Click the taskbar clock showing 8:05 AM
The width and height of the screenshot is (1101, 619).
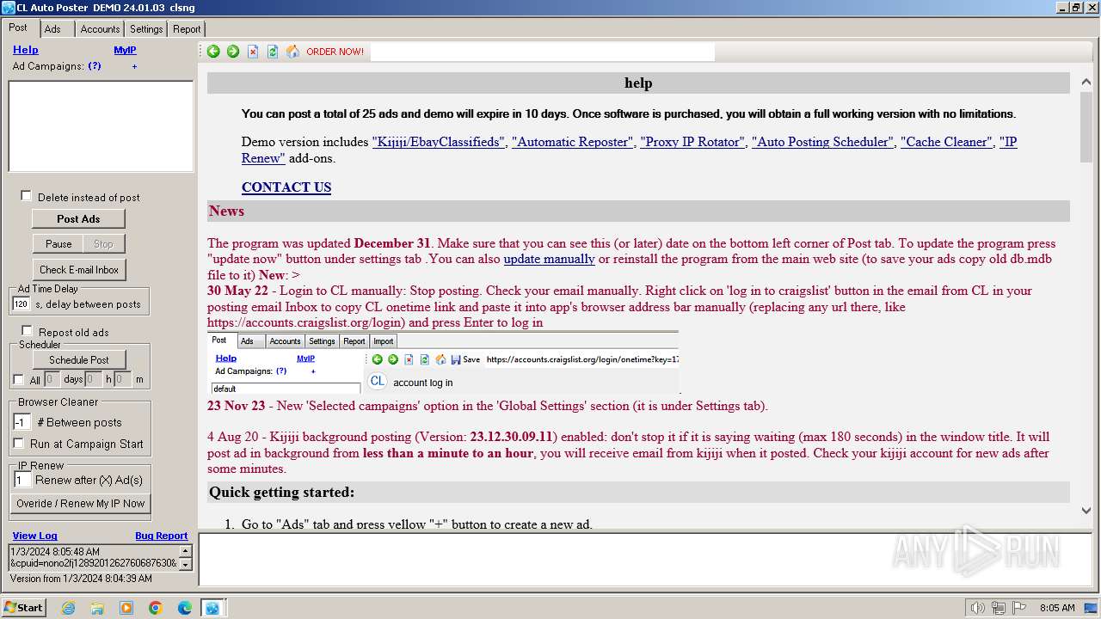tap(1057, 608)
